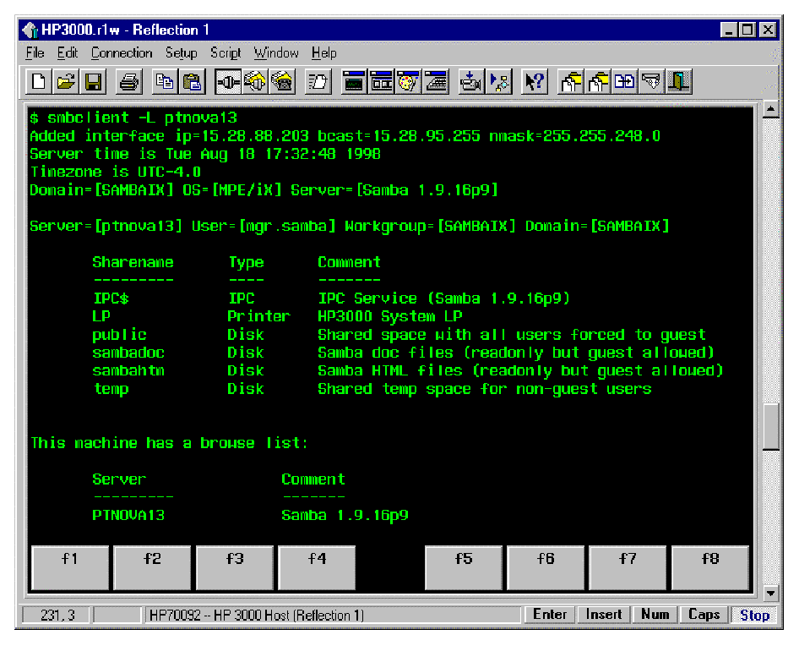Screen dimensions: 799x646
Task: Click the connection setup icon with plug and house
Action: (x=255, y=82)
